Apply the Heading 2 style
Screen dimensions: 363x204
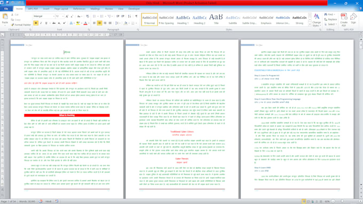pyautogui.click(x=200, y=19)
